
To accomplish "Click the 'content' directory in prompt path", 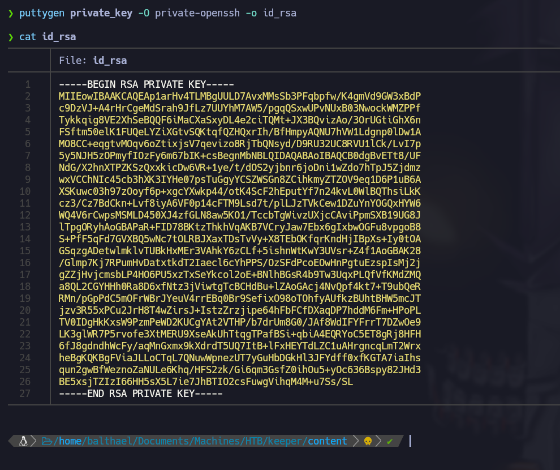I will pyautogui.click(x=327, y=441).
